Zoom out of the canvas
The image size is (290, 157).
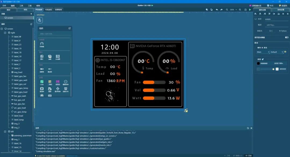227,10
